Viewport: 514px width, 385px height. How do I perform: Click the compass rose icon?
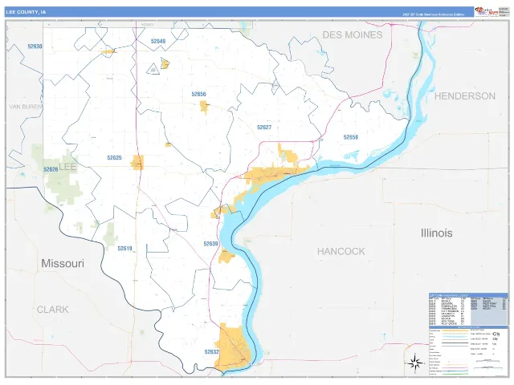click(x=415, y=363)
